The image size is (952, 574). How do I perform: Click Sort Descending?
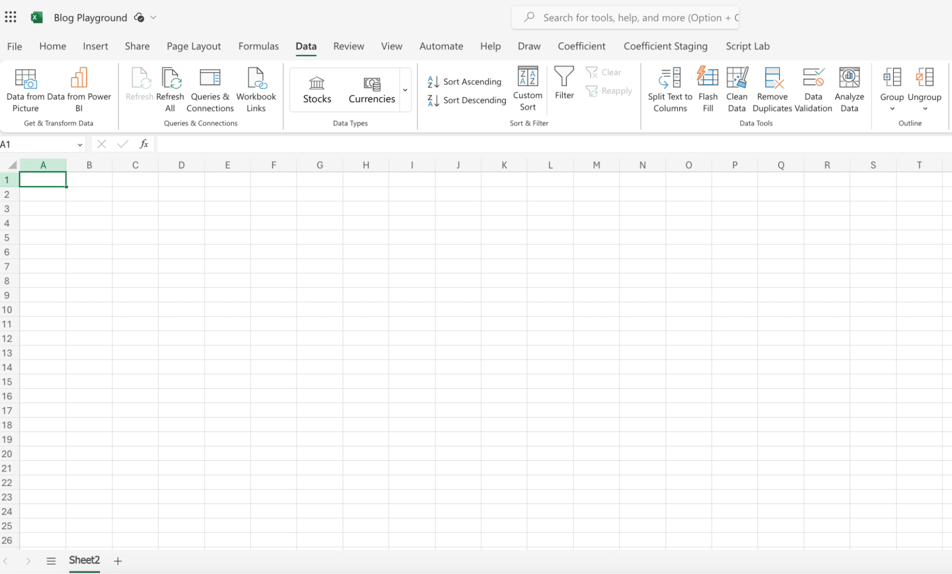467,100
